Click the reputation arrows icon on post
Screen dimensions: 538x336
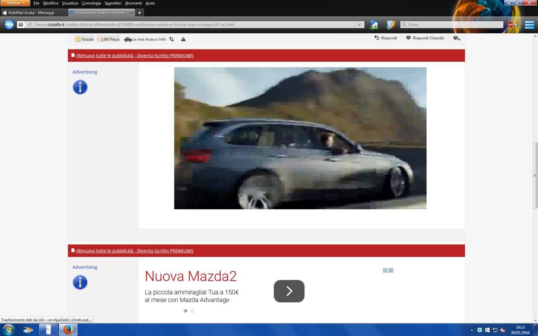pyautogui.click(x=171, y=39)
